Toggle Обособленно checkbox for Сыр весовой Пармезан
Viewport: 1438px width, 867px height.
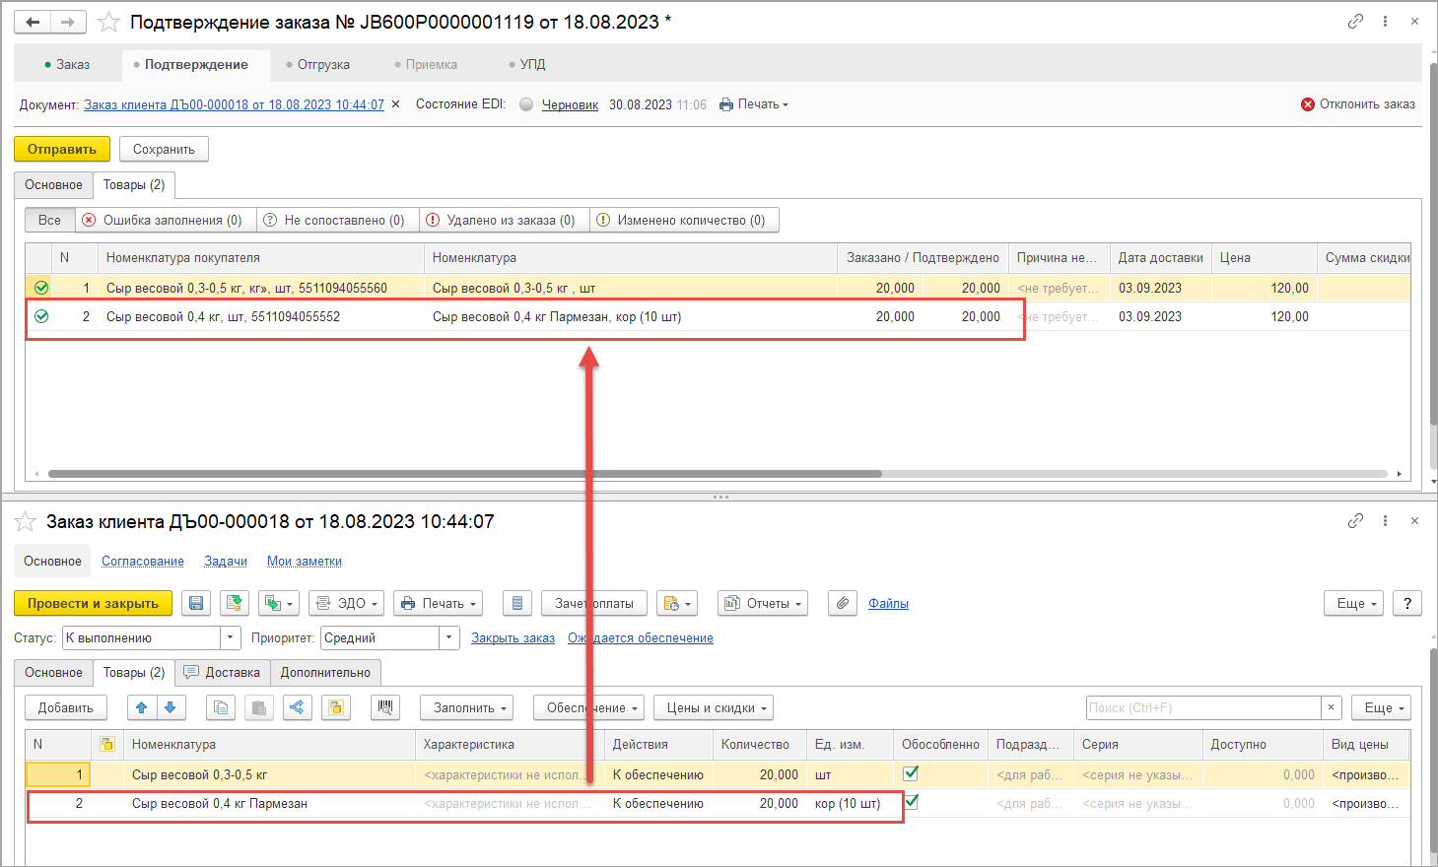(911, 803)
